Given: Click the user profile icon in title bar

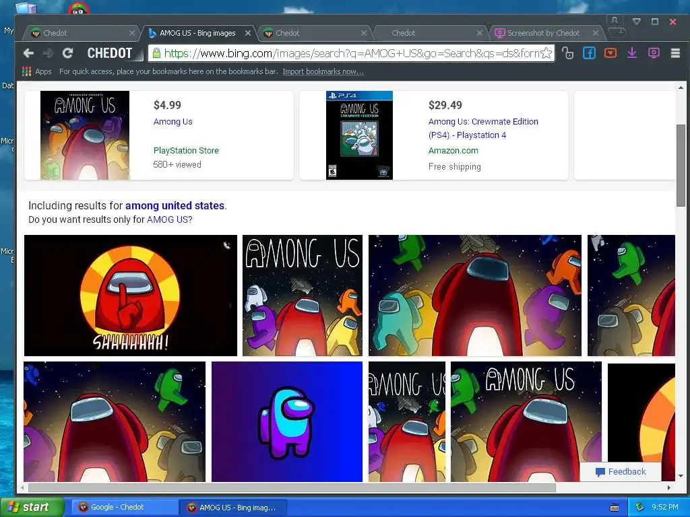Looking at the screenshot, I should pos(615,20).
